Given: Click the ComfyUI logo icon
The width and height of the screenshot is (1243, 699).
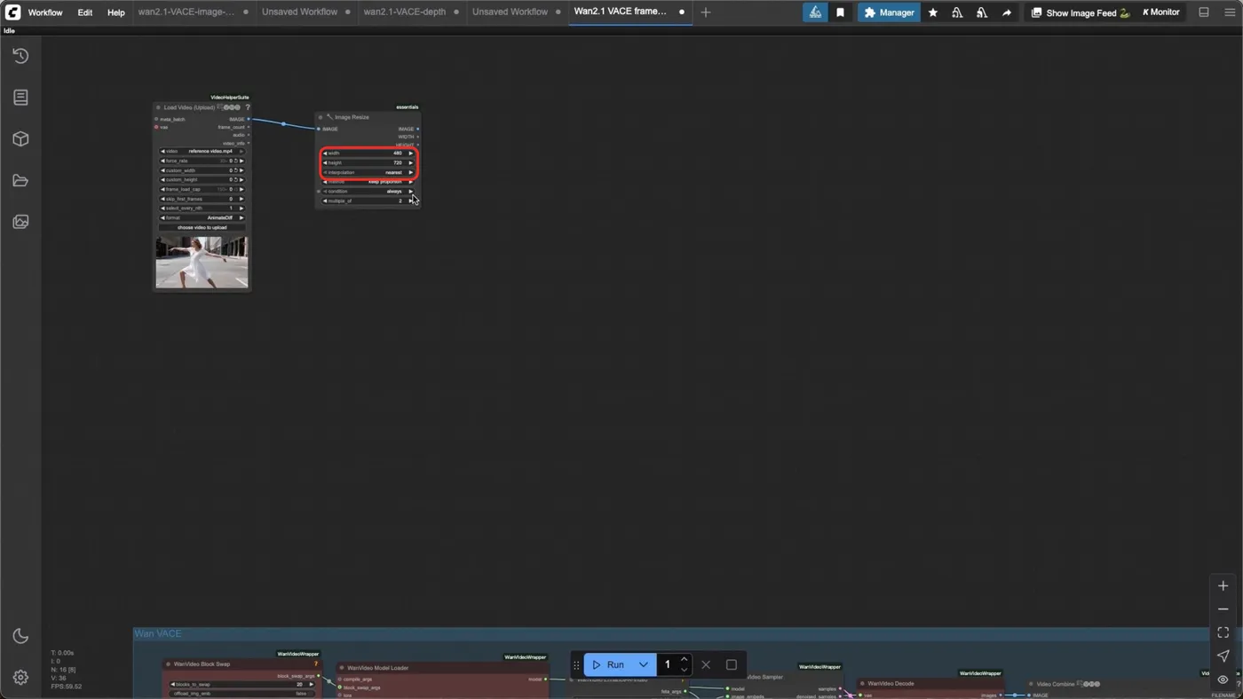Looking at the screenshot, I should 12,12.
